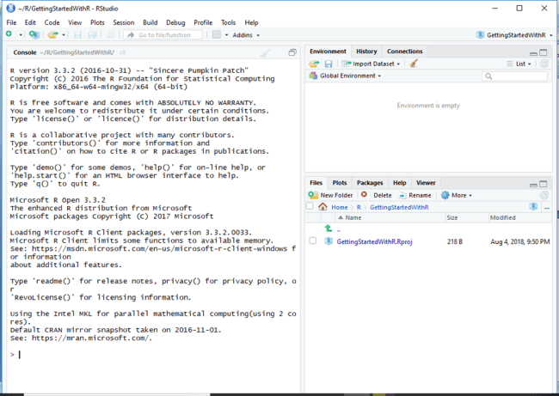
Task: Toggle the select-all files checkbox
Action: tap(310, 206)
